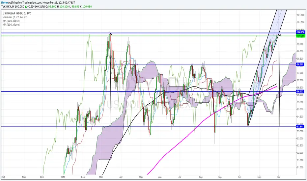Screen dimensions: 307x181
Task: Click the 91.500 price axis label
Action: pos(300,160)
